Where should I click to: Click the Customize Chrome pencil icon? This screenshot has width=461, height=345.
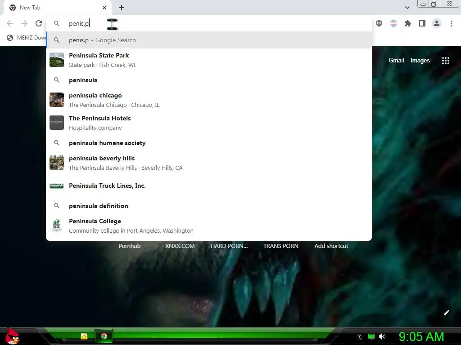coord(446,313)
